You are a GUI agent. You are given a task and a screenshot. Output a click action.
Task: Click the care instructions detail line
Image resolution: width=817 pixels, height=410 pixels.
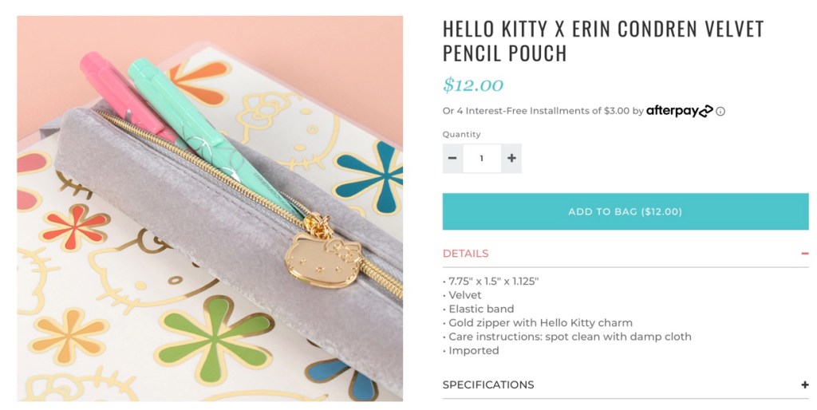coord(570,337)
